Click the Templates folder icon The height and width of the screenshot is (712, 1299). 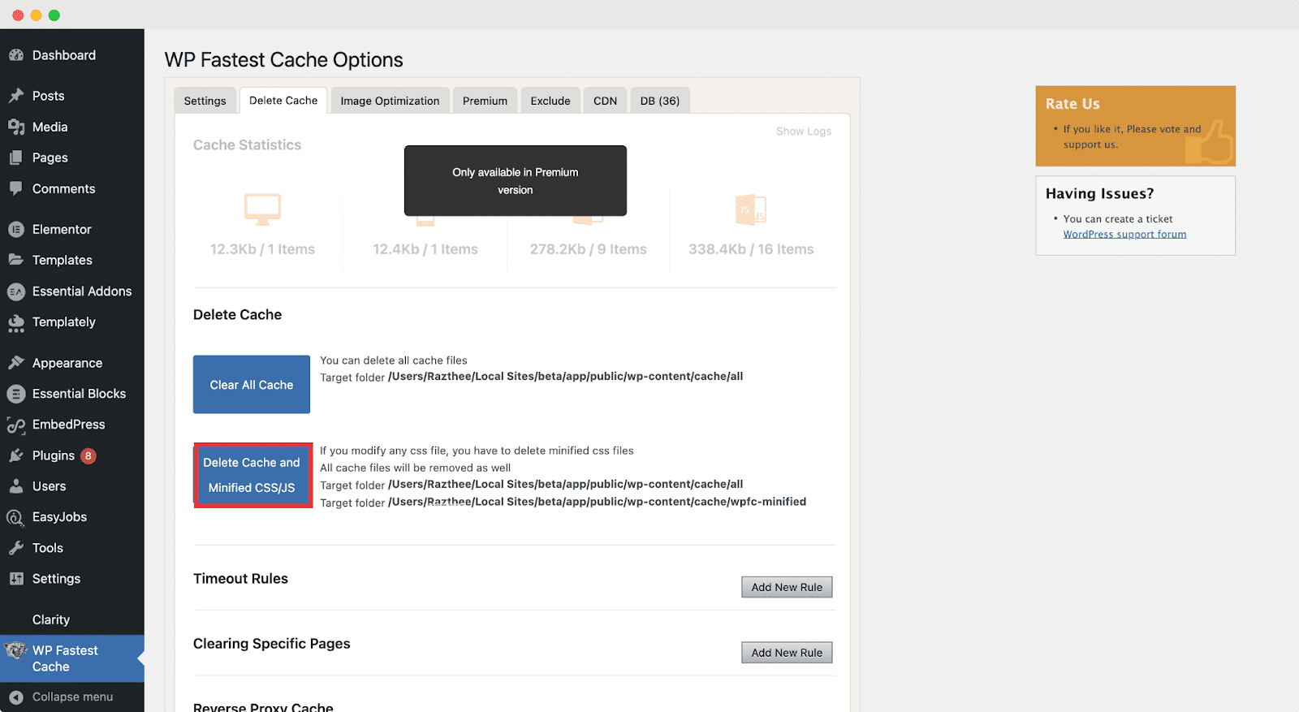tap(16, 260)
